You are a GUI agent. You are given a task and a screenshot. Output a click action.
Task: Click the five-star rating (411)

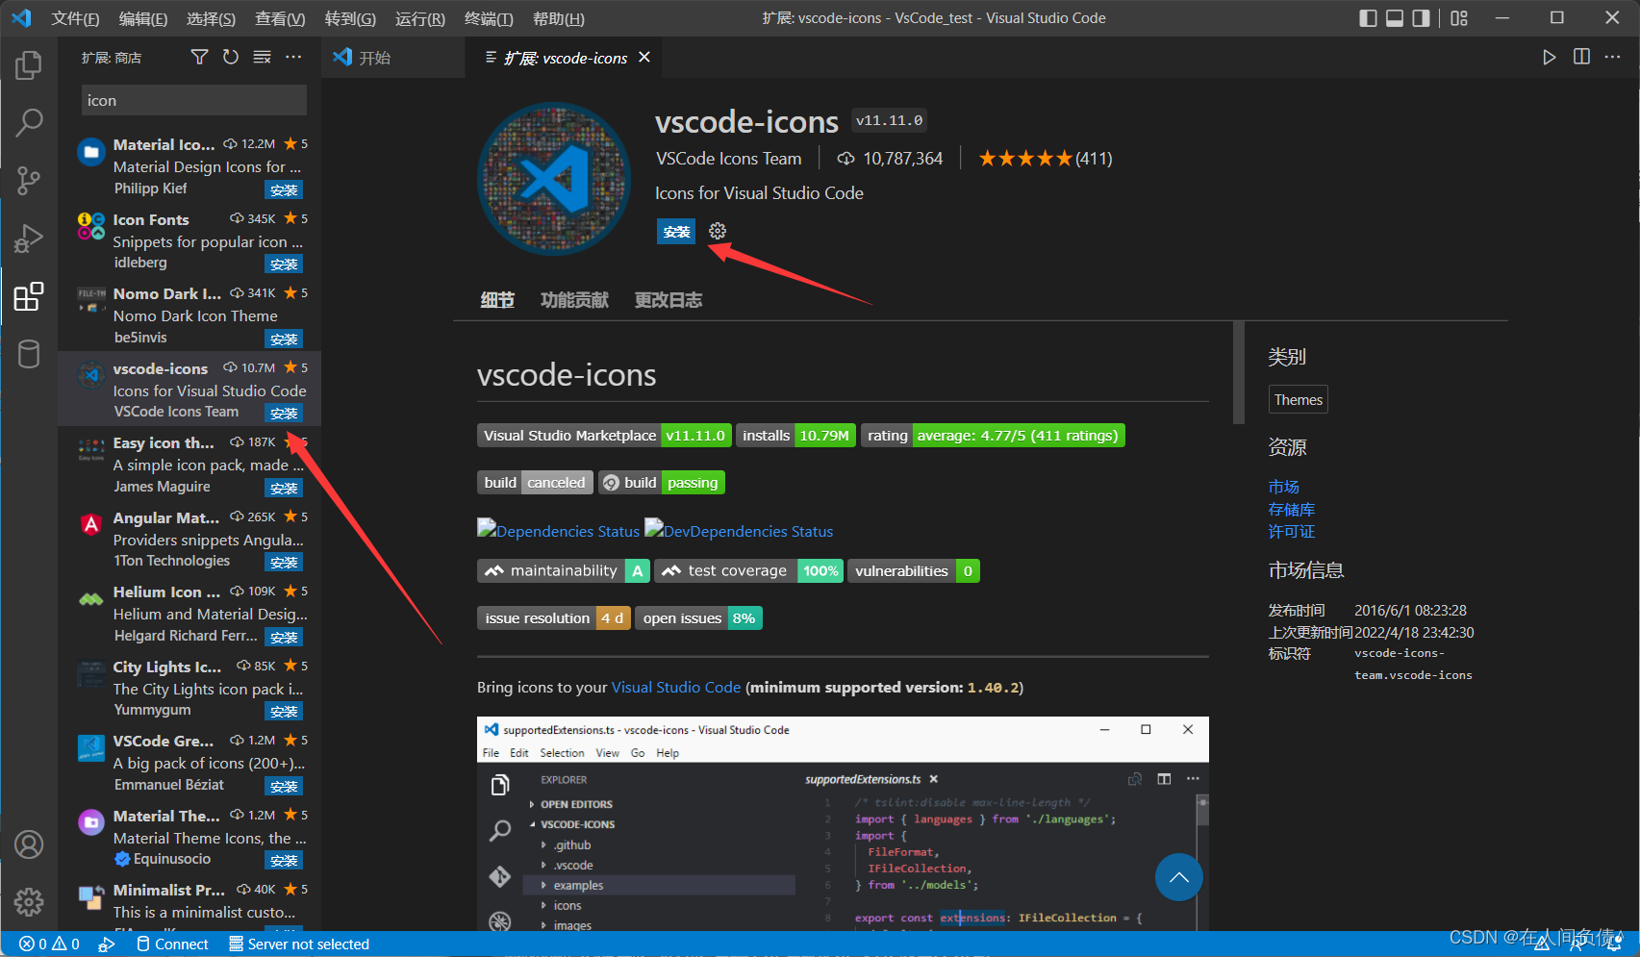[1045, 159]
